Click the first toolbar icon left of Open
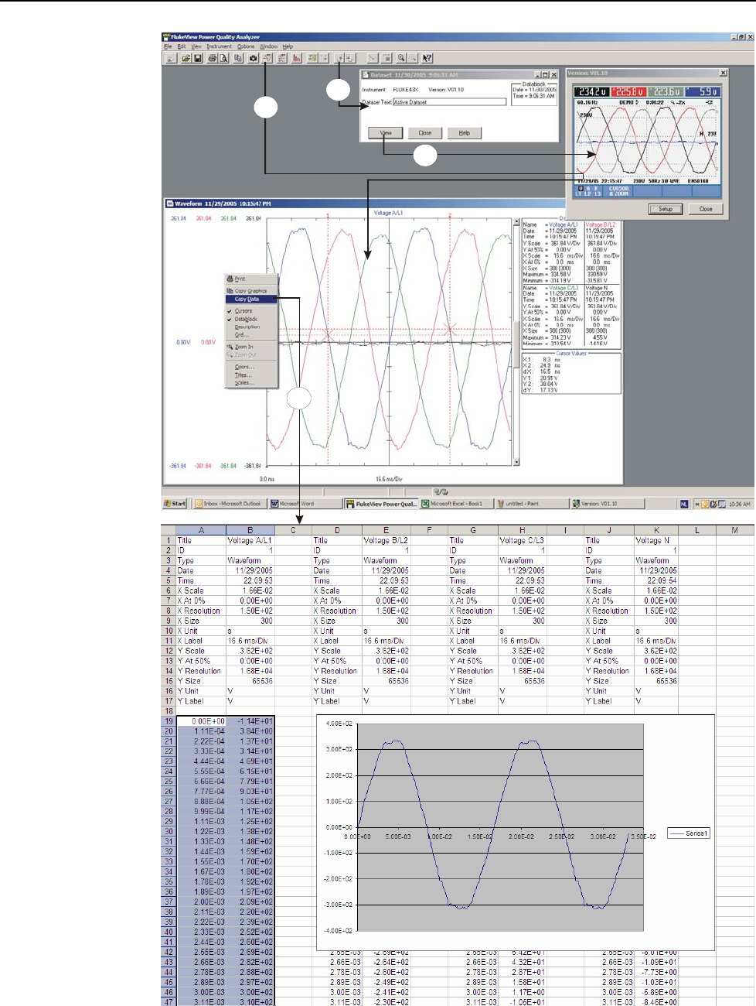756x1006 pixels. (172, 58)
